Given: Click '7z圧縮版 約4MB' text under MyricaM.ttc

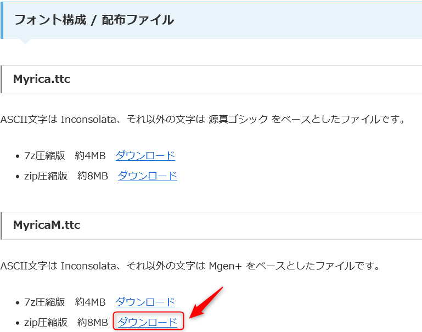Looking at the screenshot, I should (65, 302).
